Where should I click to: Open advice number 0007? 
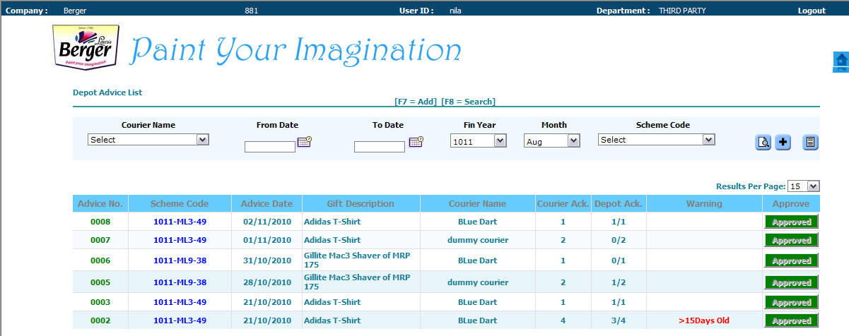[100, 240]
